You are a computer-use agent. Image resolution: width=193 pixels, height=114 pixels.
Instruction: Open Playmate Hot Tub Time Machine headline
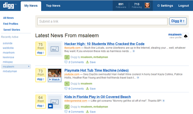click(96, 70)
